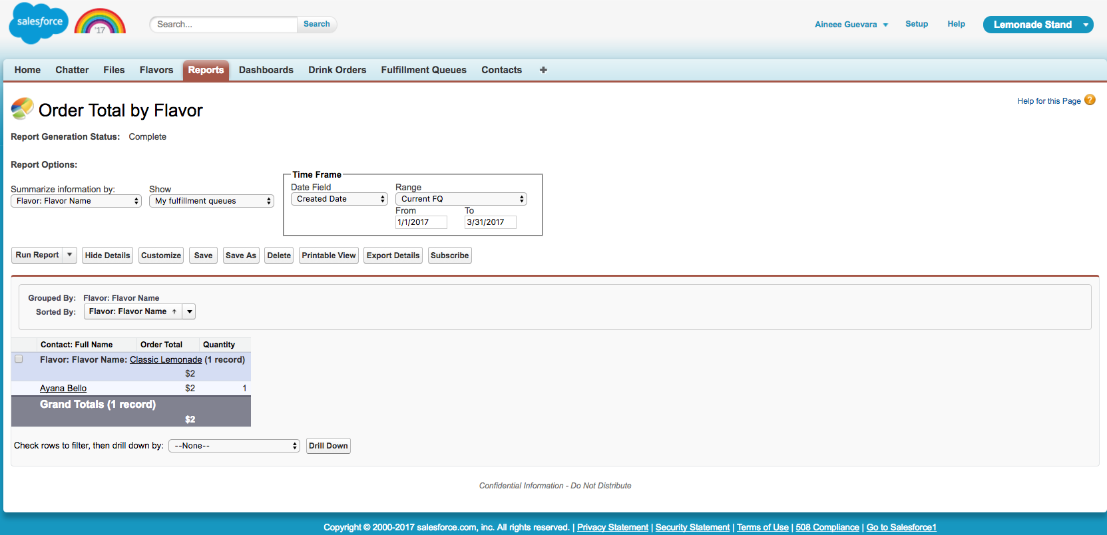Open the Terms of Use link
The height and width of the screenshot is (535, 1107).
pos(763,527)
